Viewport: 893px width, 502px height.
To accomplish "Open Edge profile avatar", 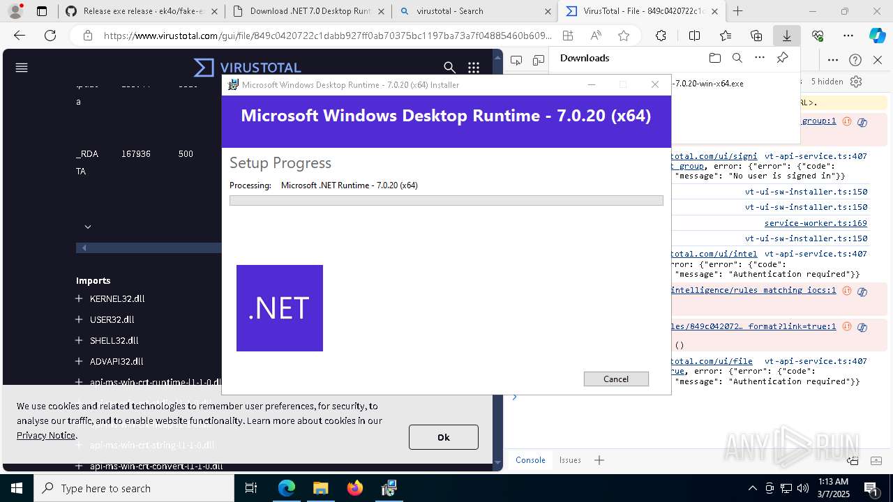I will (15, 11).
